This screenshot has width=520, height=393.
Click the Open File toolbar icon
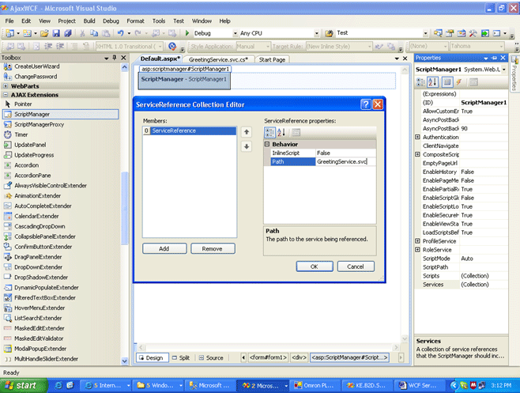click(44, 33)
